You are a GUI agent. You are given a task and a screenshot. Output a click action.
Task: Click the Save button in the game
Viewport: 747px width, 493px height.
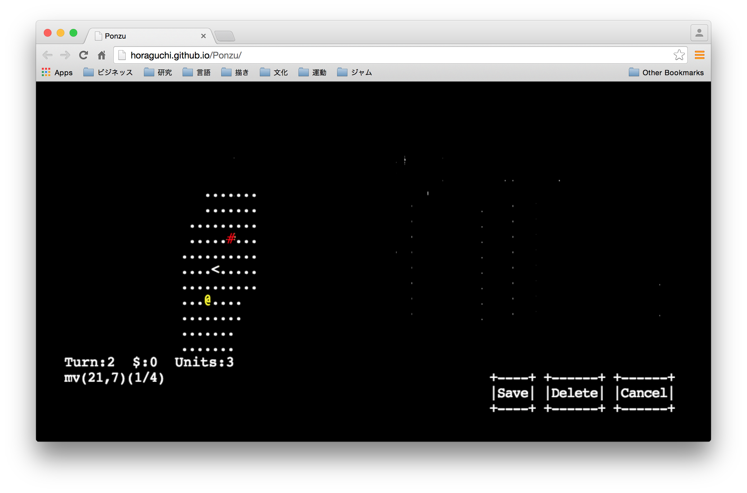513,393
